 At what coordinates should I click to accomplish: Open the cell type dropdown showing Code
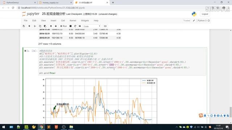[92, 26]
